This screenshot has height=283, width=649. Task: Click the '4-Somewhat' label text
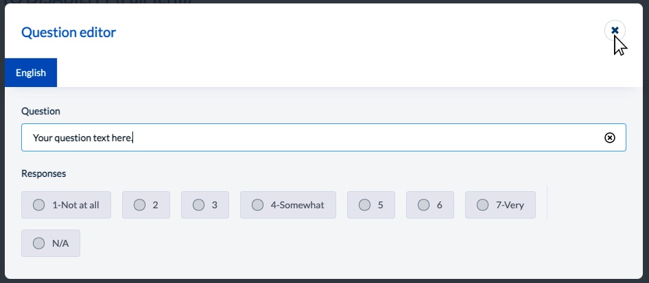click(x=298, y=205)
